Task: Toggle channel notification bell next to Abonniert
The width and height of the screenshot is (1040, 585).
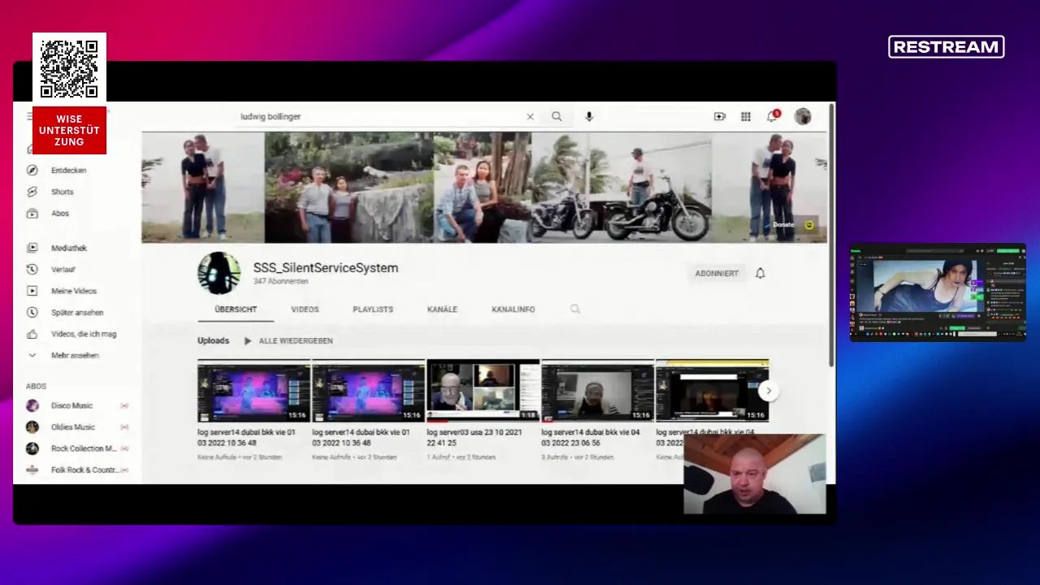Action: tap(760, 274)
